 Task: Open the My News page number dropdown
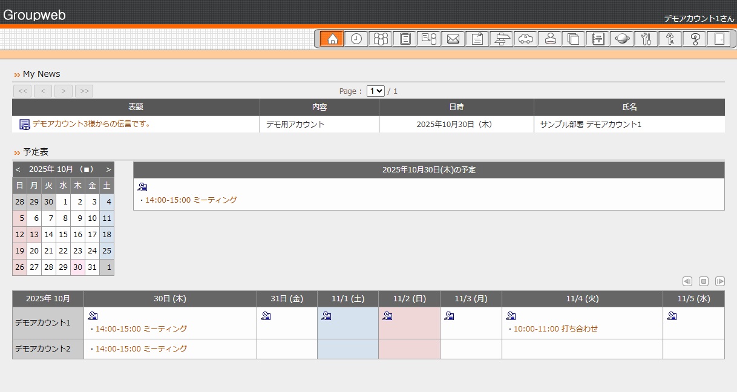click(x=376, y=91)
